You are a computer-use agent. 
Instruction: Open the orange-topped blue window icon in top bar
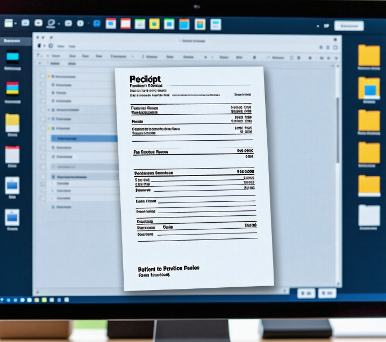184,24
